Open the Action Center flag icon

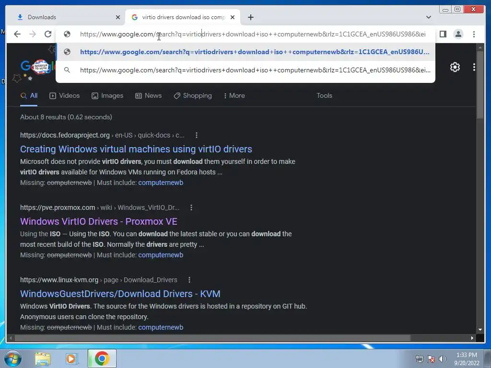(x=431, y=359)
